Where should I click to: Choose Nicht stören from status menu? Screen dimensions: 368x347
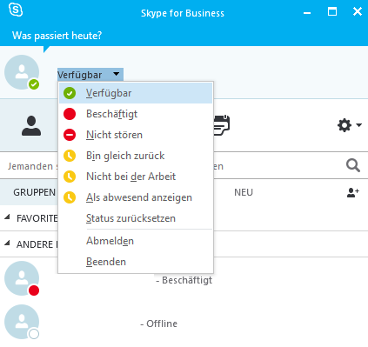pyautogui.click(x=136, y=135)
